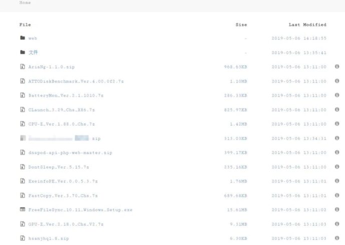Open the 文件 folder

[33, 52]
